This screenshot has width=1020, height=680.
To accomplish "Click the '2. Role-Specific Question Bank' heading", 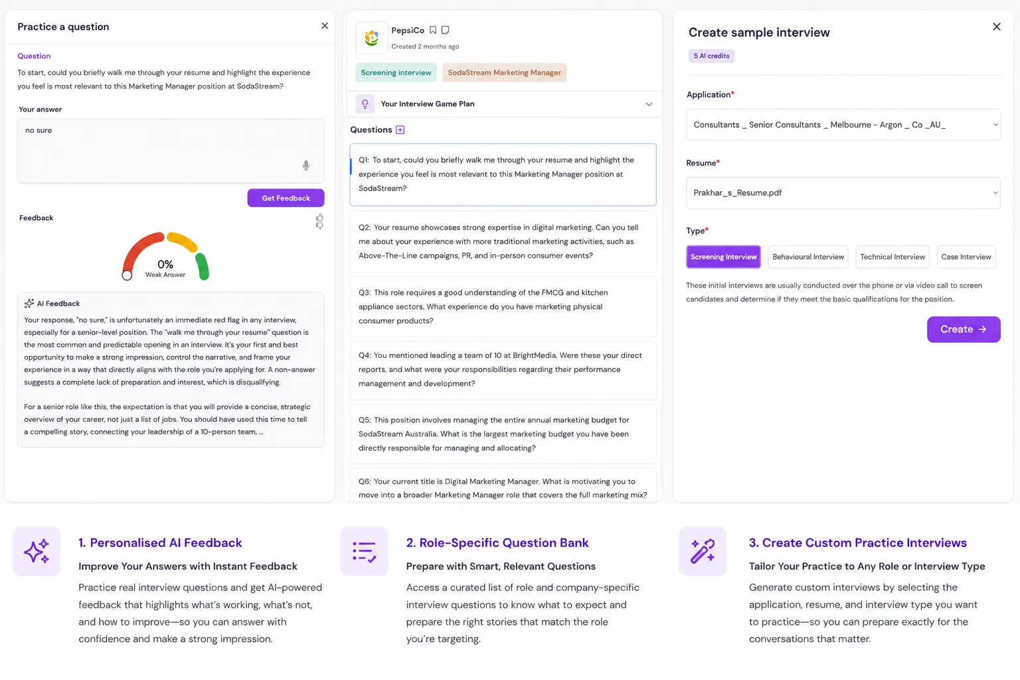I will pyautogui.click(x=497, y=543).
